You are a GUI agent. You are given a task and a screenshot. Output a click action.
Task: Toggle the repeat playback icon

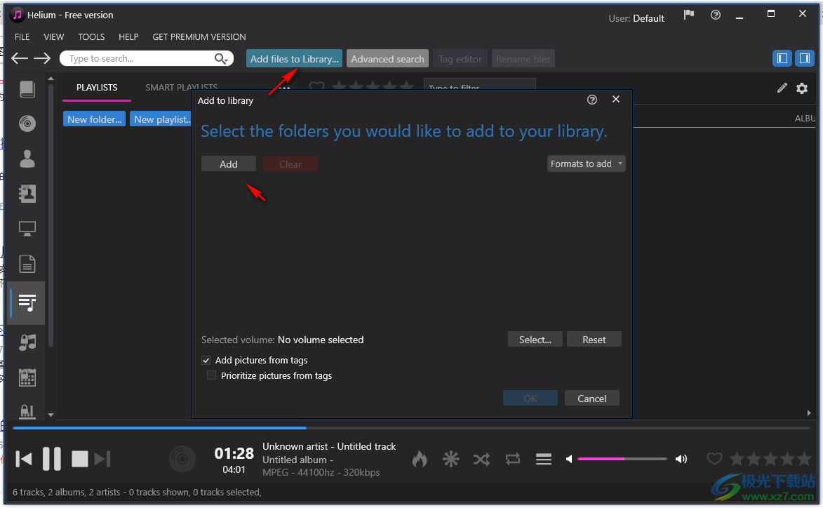[x=513, y=459]
